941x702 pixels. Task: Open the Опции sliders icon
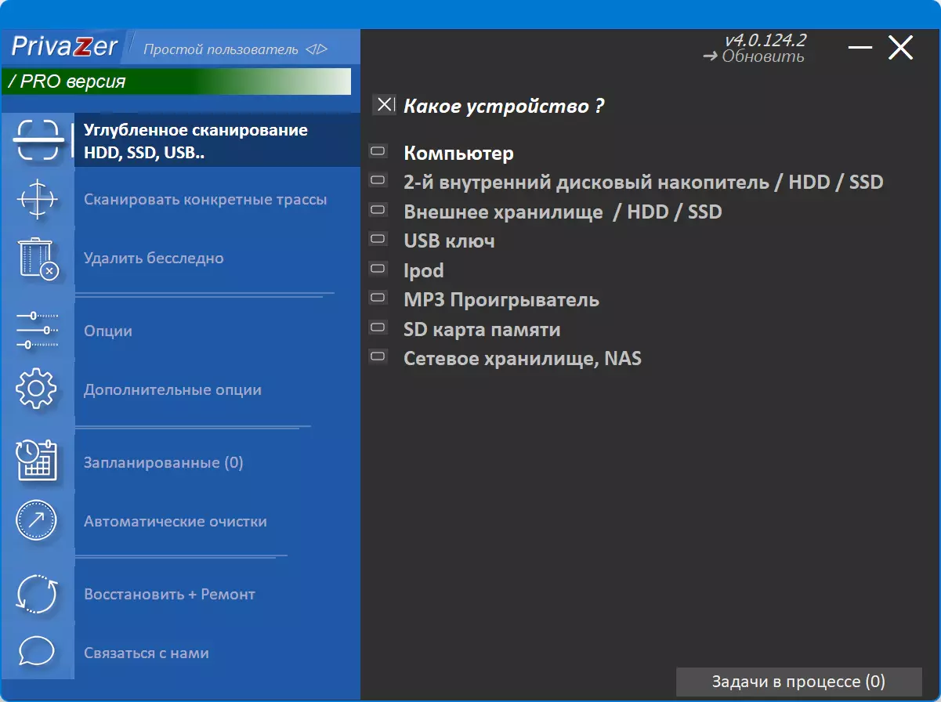tap(37, 331)
